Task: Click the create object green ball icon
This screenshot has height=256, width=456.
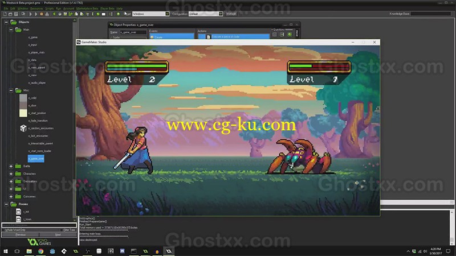Action: coord(98,14)
